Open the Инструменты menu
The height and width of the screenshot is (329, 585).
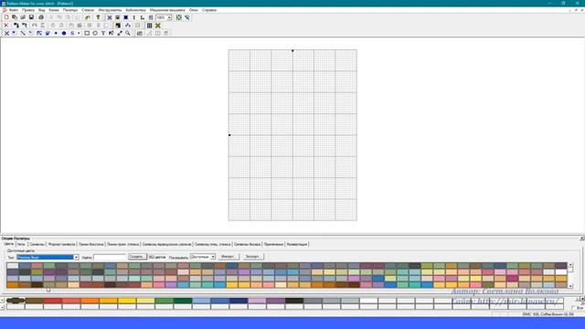click(x=110, y=10)
